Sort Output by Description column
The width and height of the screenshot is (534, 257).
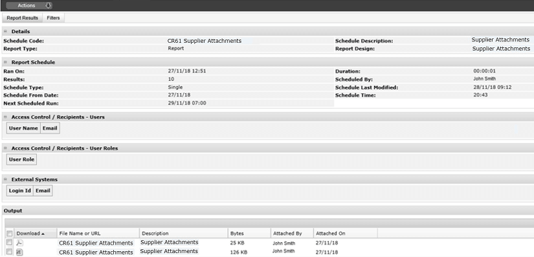(x=184, y=234)
